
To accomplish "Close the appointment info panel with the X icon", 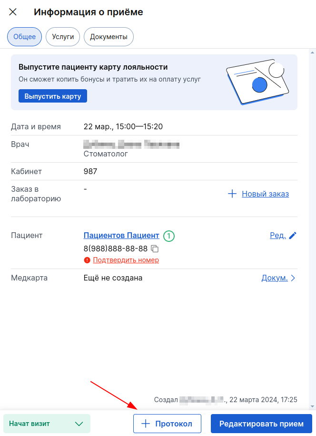I will coord(13,12).
